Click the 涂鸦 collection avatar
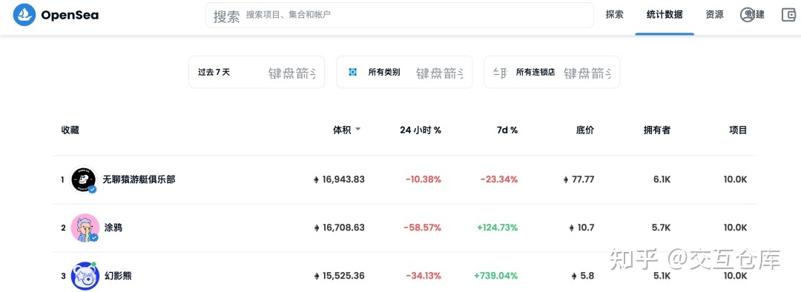801x292 pixels. 85,228
